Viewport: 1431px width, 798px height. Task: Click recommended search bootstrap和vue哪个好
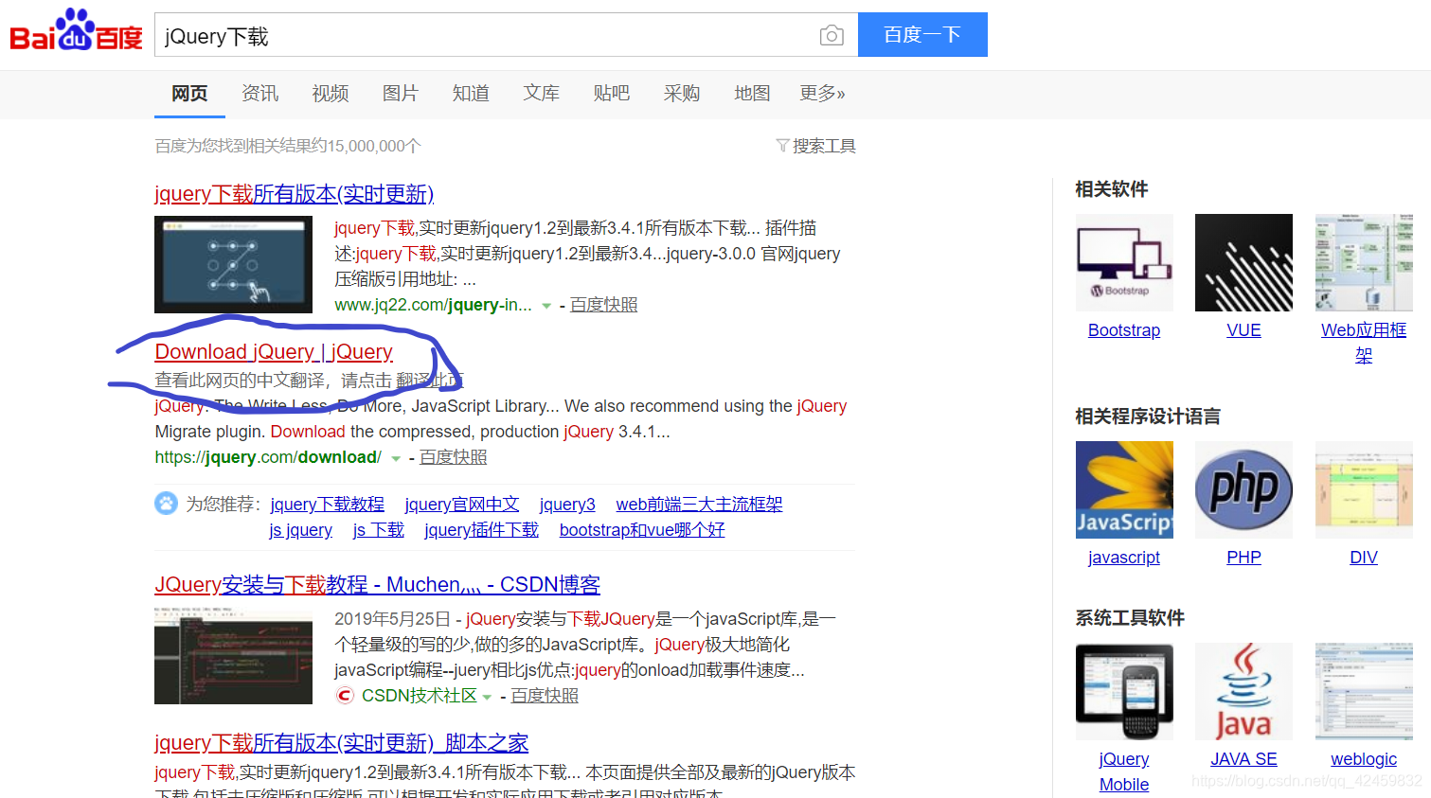point(642,530)
